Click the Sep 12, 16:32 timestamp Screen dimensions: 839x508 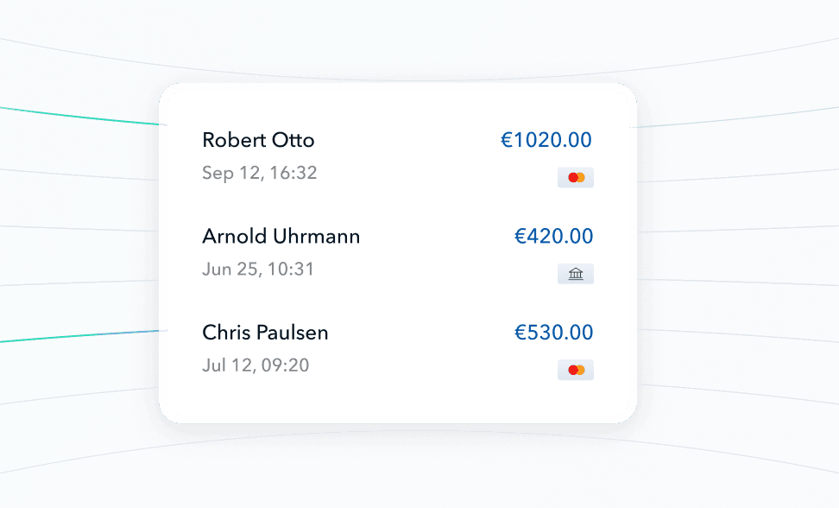point(260,173)
